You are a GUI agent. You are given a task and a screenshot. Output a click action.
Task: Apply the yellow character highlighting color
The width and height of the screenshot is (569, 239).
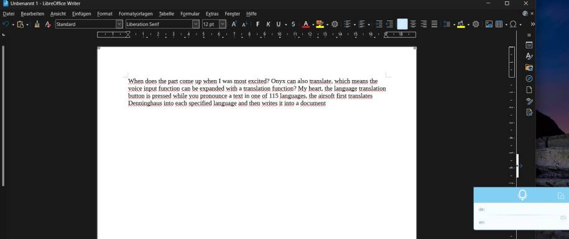(320, 24)
